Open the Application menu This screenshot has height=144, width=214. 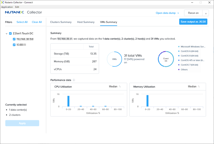pyautogui.click(x=7, y=7)
